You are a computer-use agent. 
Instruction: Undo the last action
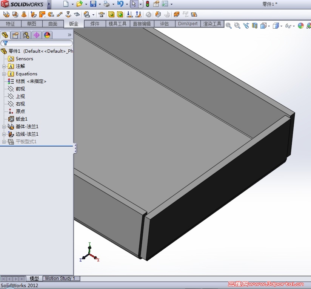(x=120, y=4)
